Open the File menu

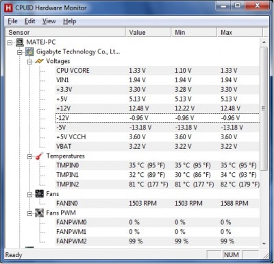(x=12, y=21)
